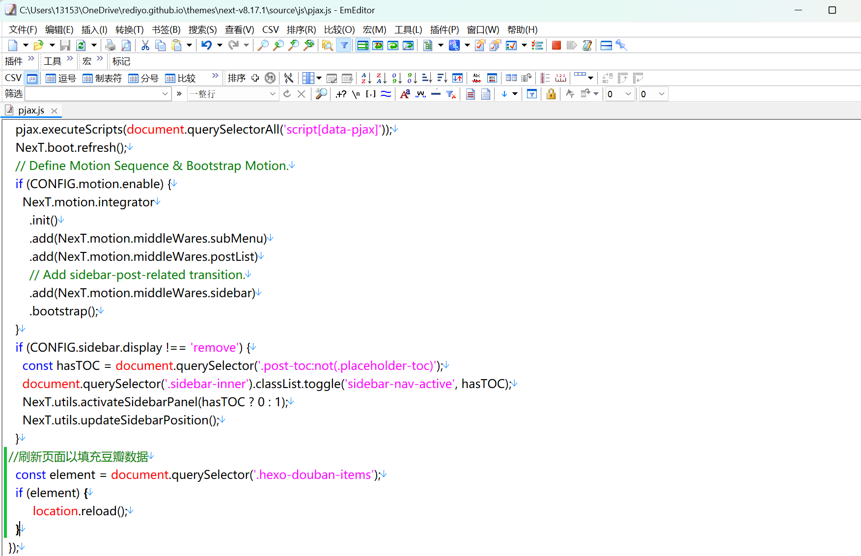The height and width of the screenshot is (556, 861).
Task: Click the ruler 123 icon in CSV toolbar
Action: click(x=560, y=78)
